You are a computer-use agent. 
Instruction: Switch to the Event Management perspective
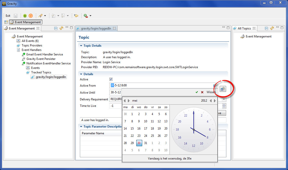point(26,22)
